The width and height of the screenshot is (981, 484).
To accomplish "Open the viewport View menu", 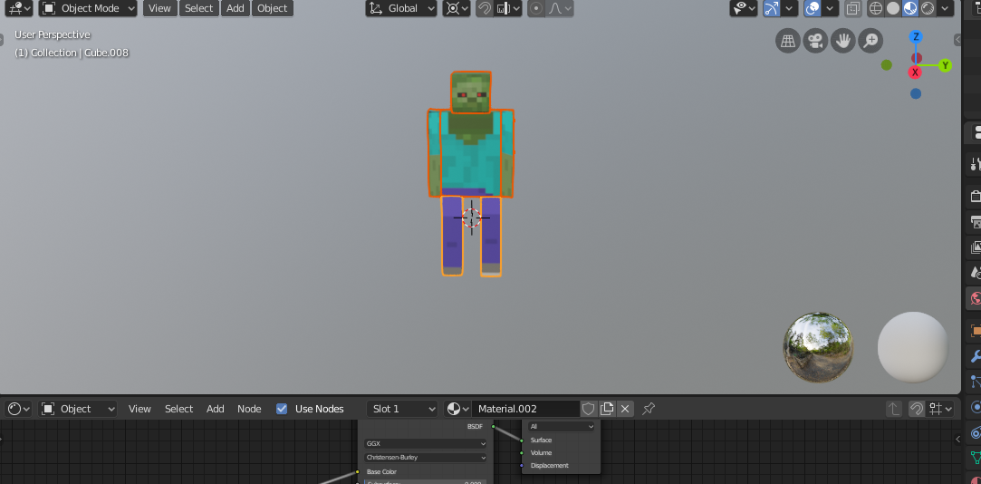I will 159,8.
